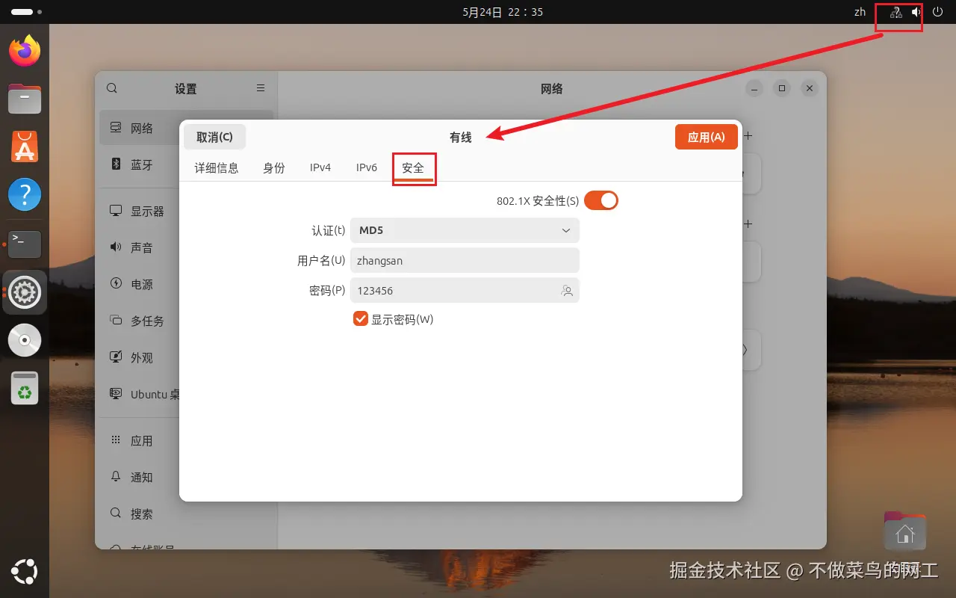Open Notifications settings in sidebar
The width and height of the screenshot is (956, 598).
pos(139,477)
